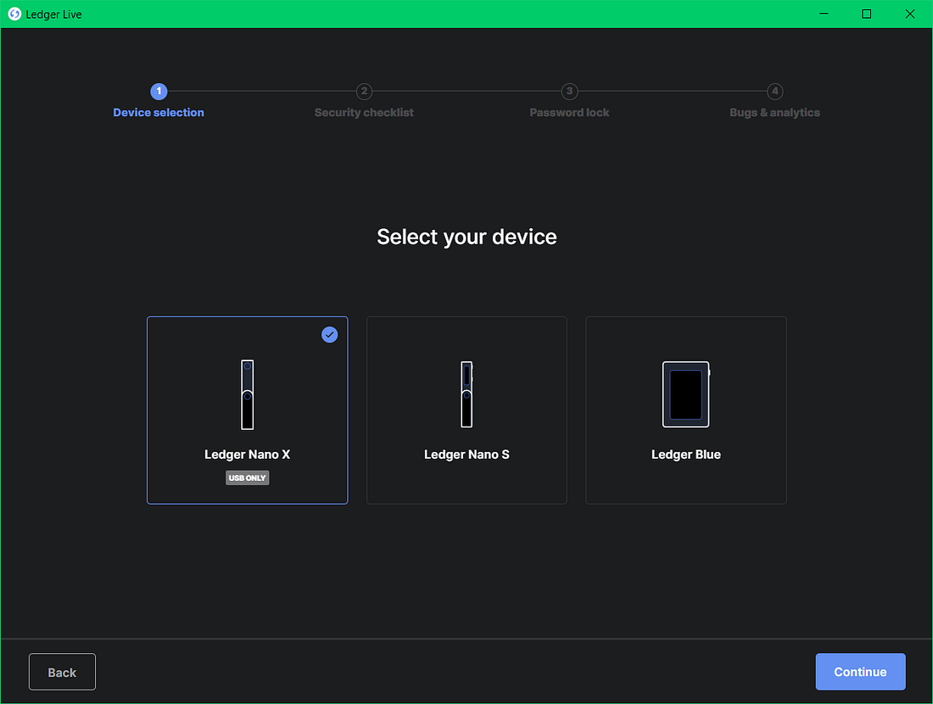Click the USB ONLY badge
933x704 pixels.
(247, 478)
